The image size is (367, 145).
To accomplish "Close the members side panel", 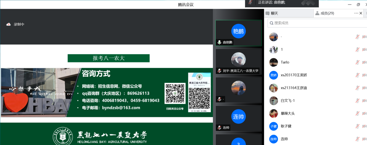I will point(361,13).
